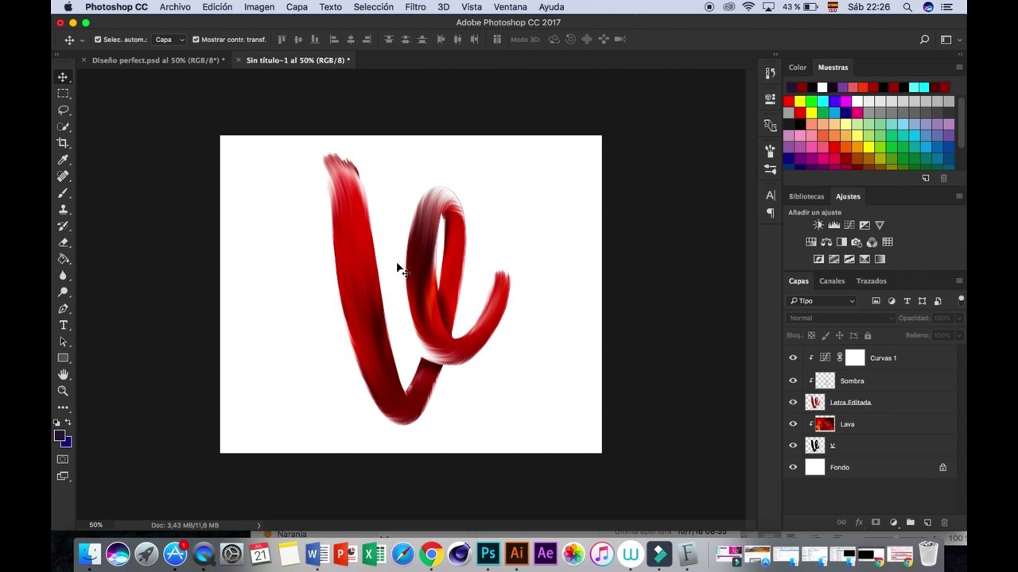
Task: Switch to the Canales tab
Action: click(x=832, y=281)
